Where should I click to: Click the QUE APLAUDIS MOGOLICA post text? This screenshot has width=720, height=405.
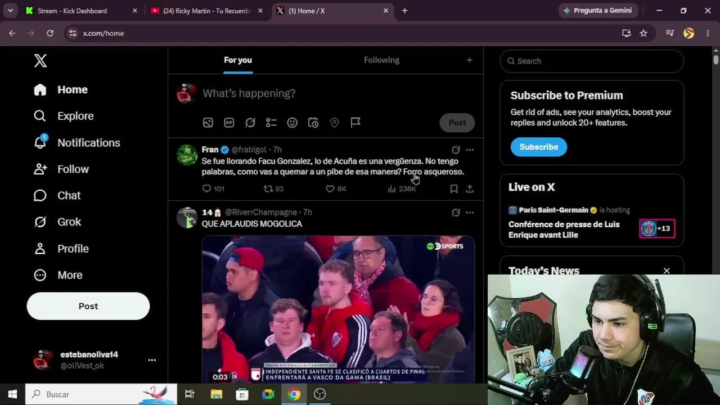point(252,224)
